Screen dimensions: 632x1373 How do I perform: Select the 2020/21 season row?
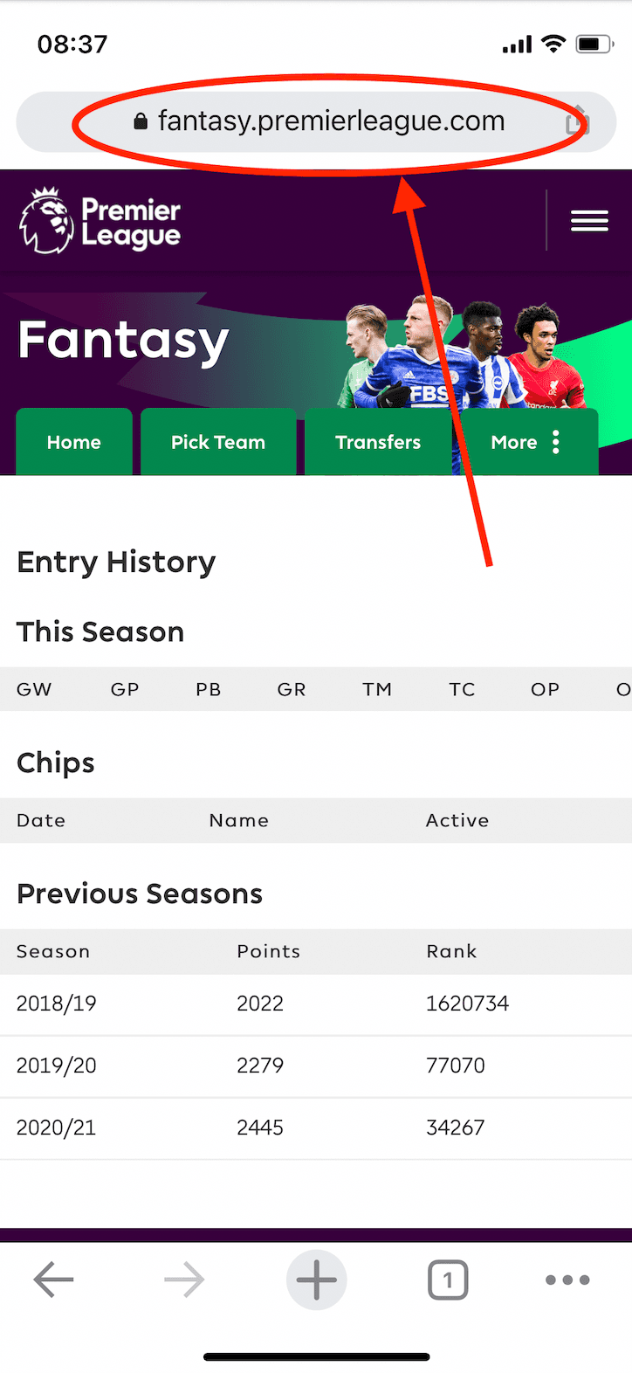click(57, 1128)
